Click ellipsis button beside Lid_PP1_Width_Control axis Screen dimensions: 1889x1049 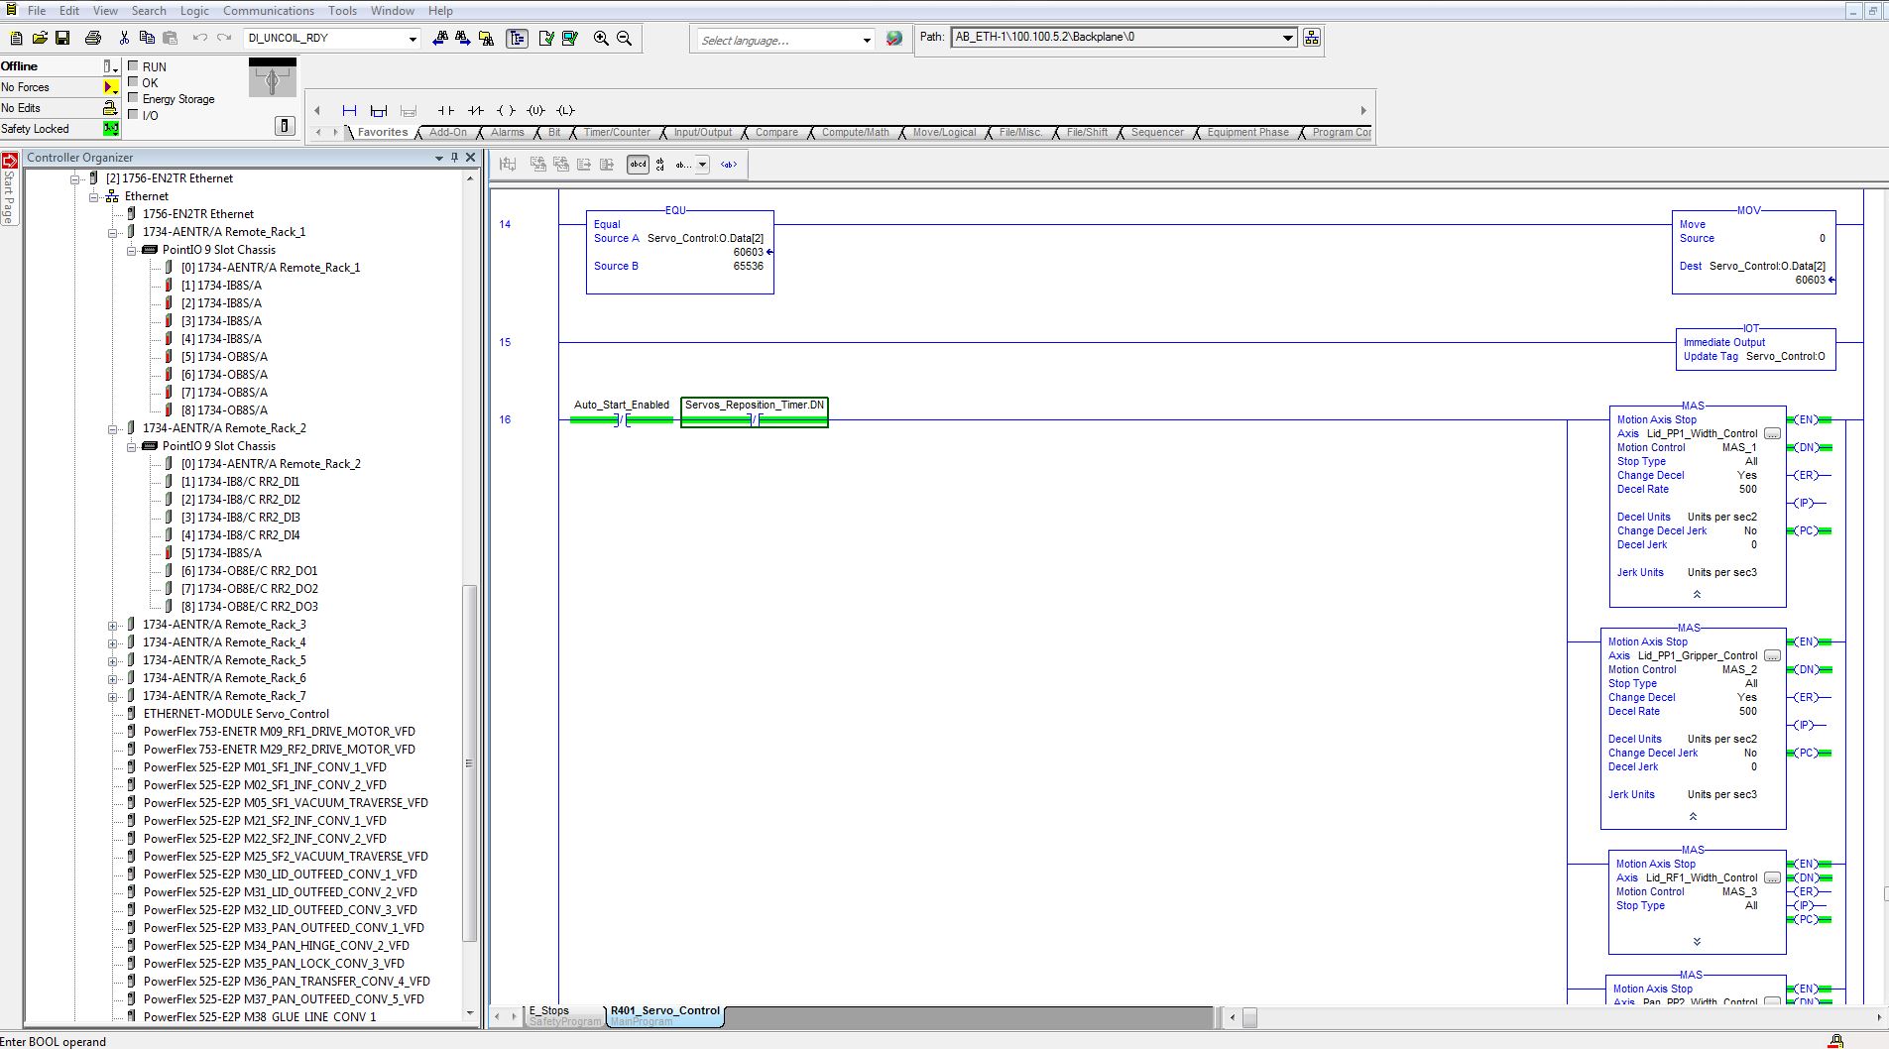(x=1772, y=434)
